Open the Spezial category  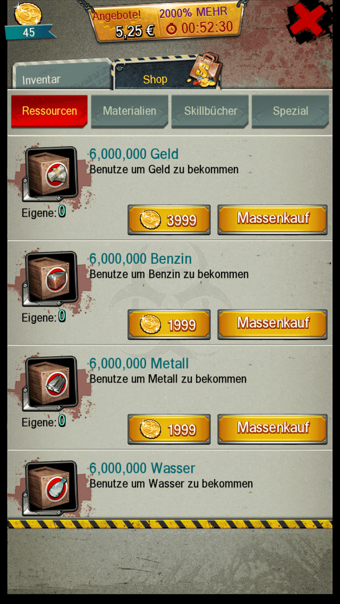point(290,111)
